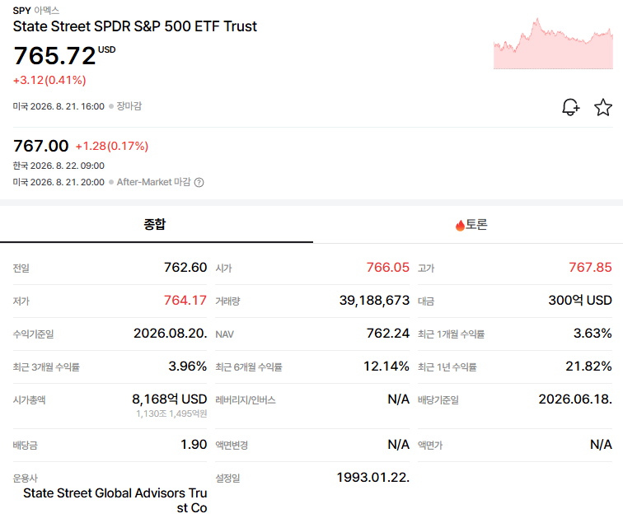Click the 거래량 value 39,188,673
The width and height of the screenshot is (623, 523).
[374, 301]
